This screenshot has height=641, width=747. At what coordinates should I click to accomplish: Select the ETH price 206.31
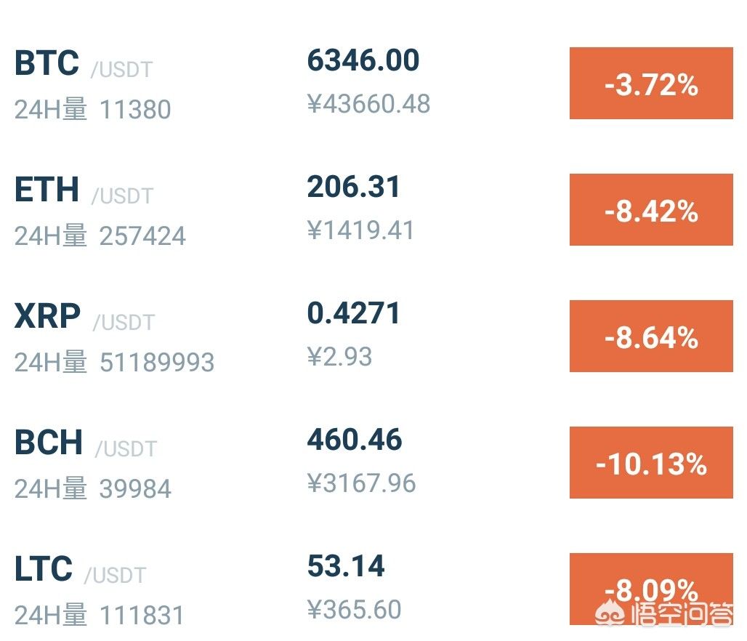pos(354,188)
